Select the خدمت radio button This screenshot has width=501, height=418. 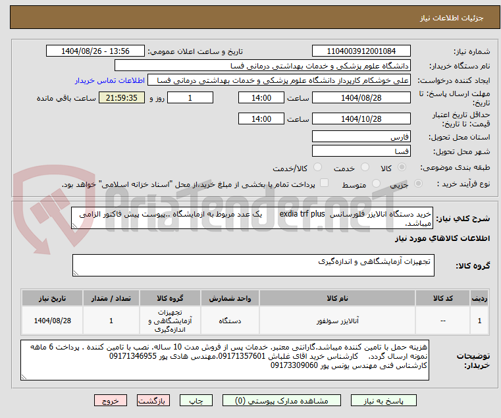365,167
